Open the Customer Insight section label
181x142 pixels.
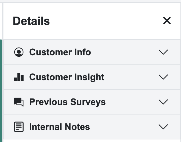[67, 77]
